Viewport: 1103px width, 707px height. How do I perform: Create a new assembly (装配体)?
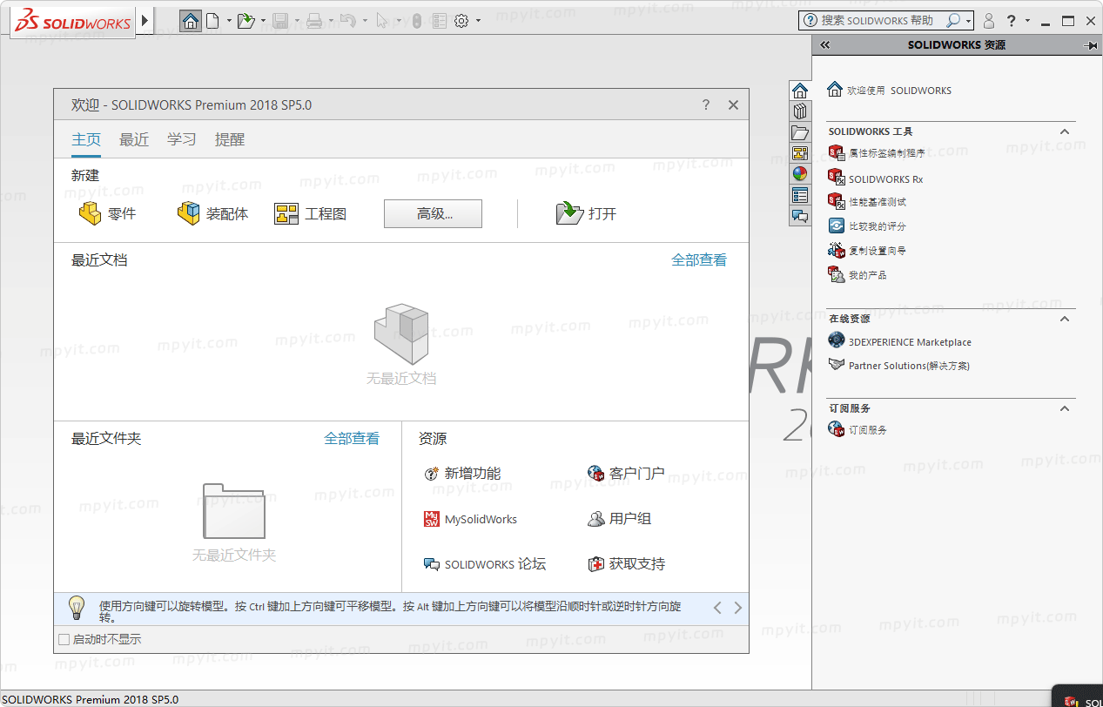212,213
